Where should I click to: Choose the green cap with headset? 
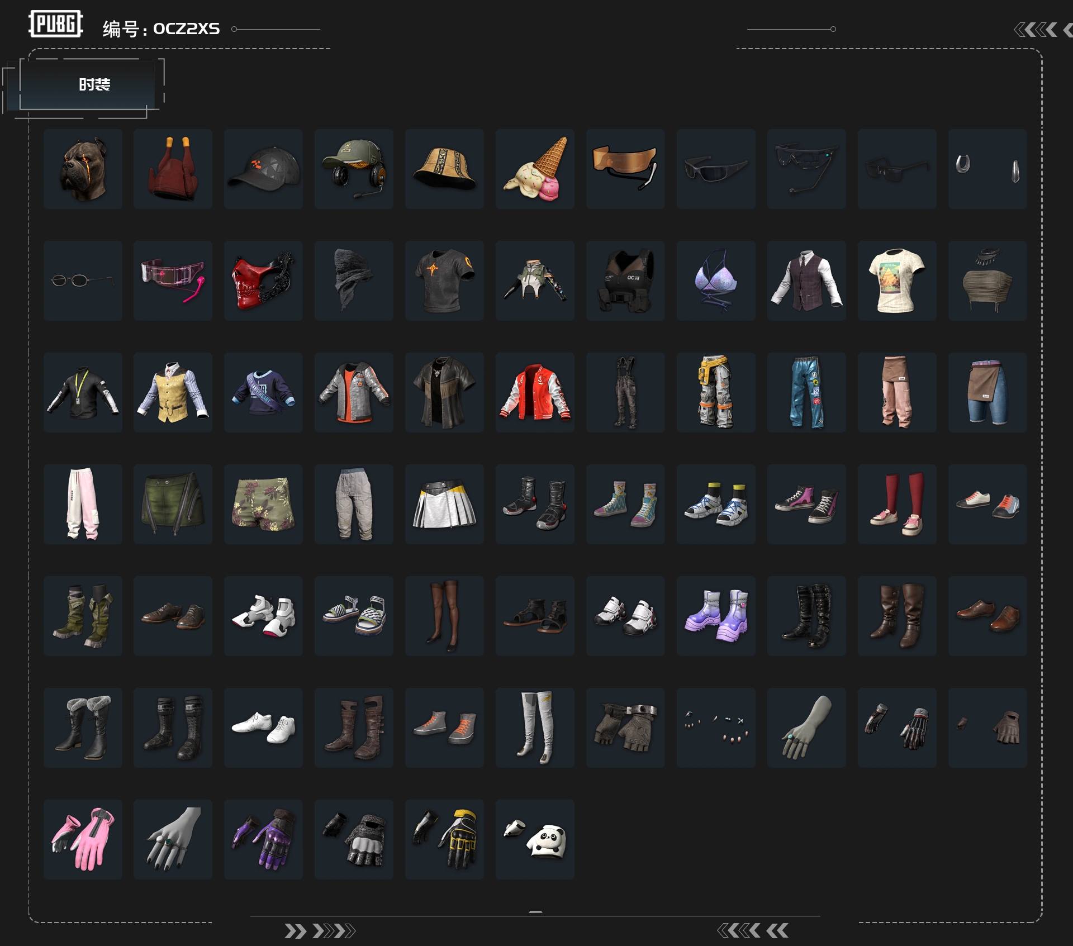tap(354, 169)
